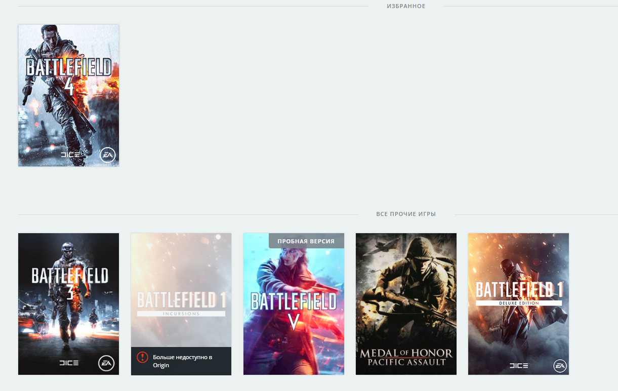Select Medal of Honor Pacific Assault cover
Screen dimensions: 618x391
coord(406,304)
